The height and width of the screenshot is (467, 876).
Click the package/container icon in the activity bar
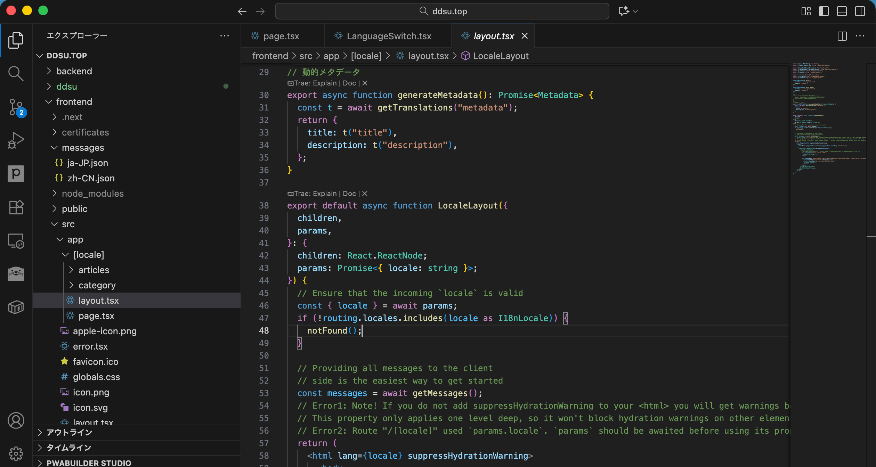pos(16,307)
